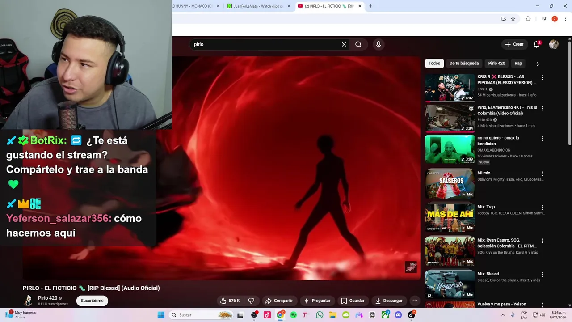Open options menu for KRIS R BLESSD video
This screenshot has width=572, height=322.
coord(543,77)
